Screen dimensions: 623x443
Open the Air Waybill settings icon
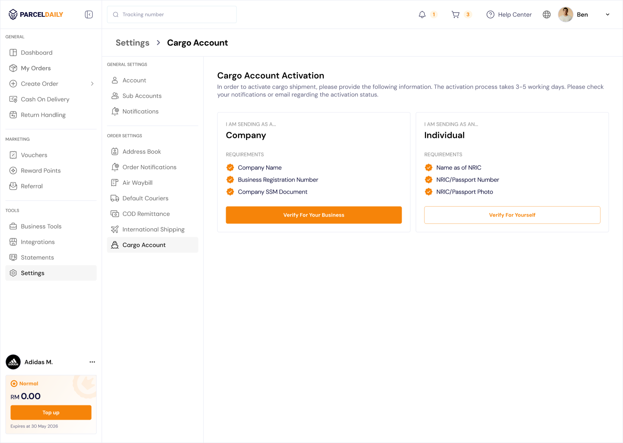(x=115, y=183)
